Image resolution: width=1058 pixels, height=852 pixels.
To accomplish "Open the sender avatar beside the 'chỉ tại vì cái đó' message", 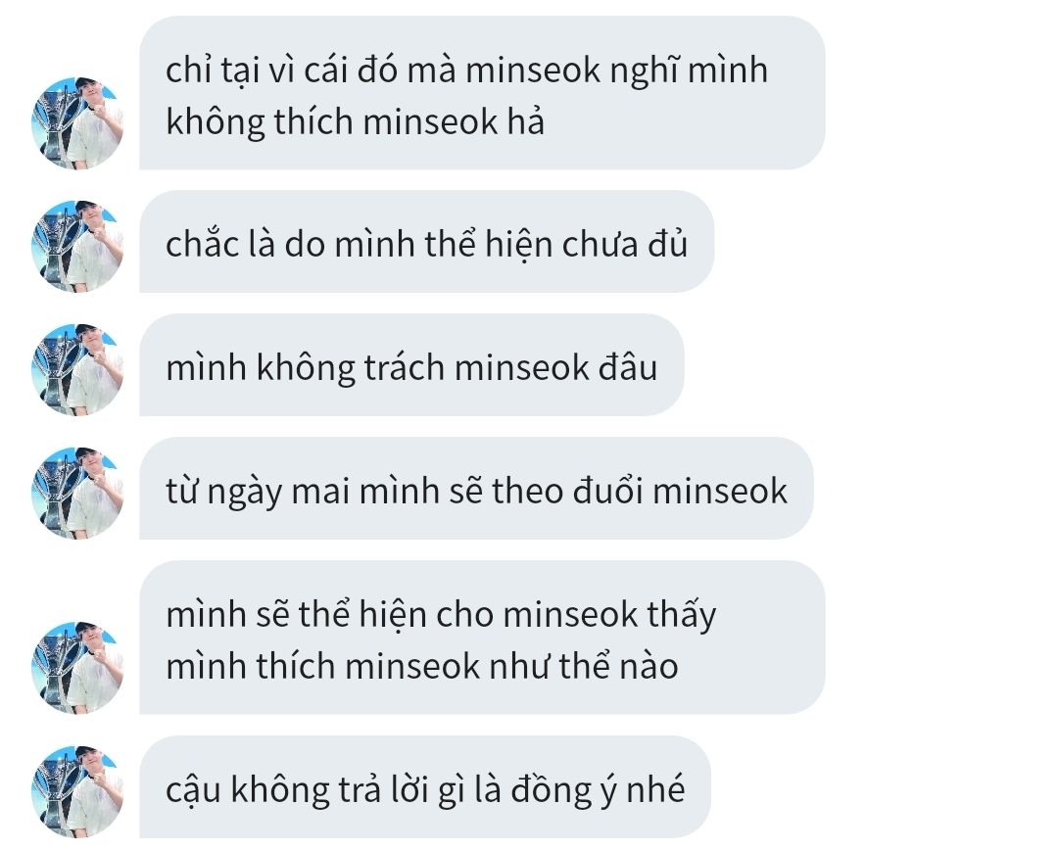I will pyautogui.click(x=77, y=122).
